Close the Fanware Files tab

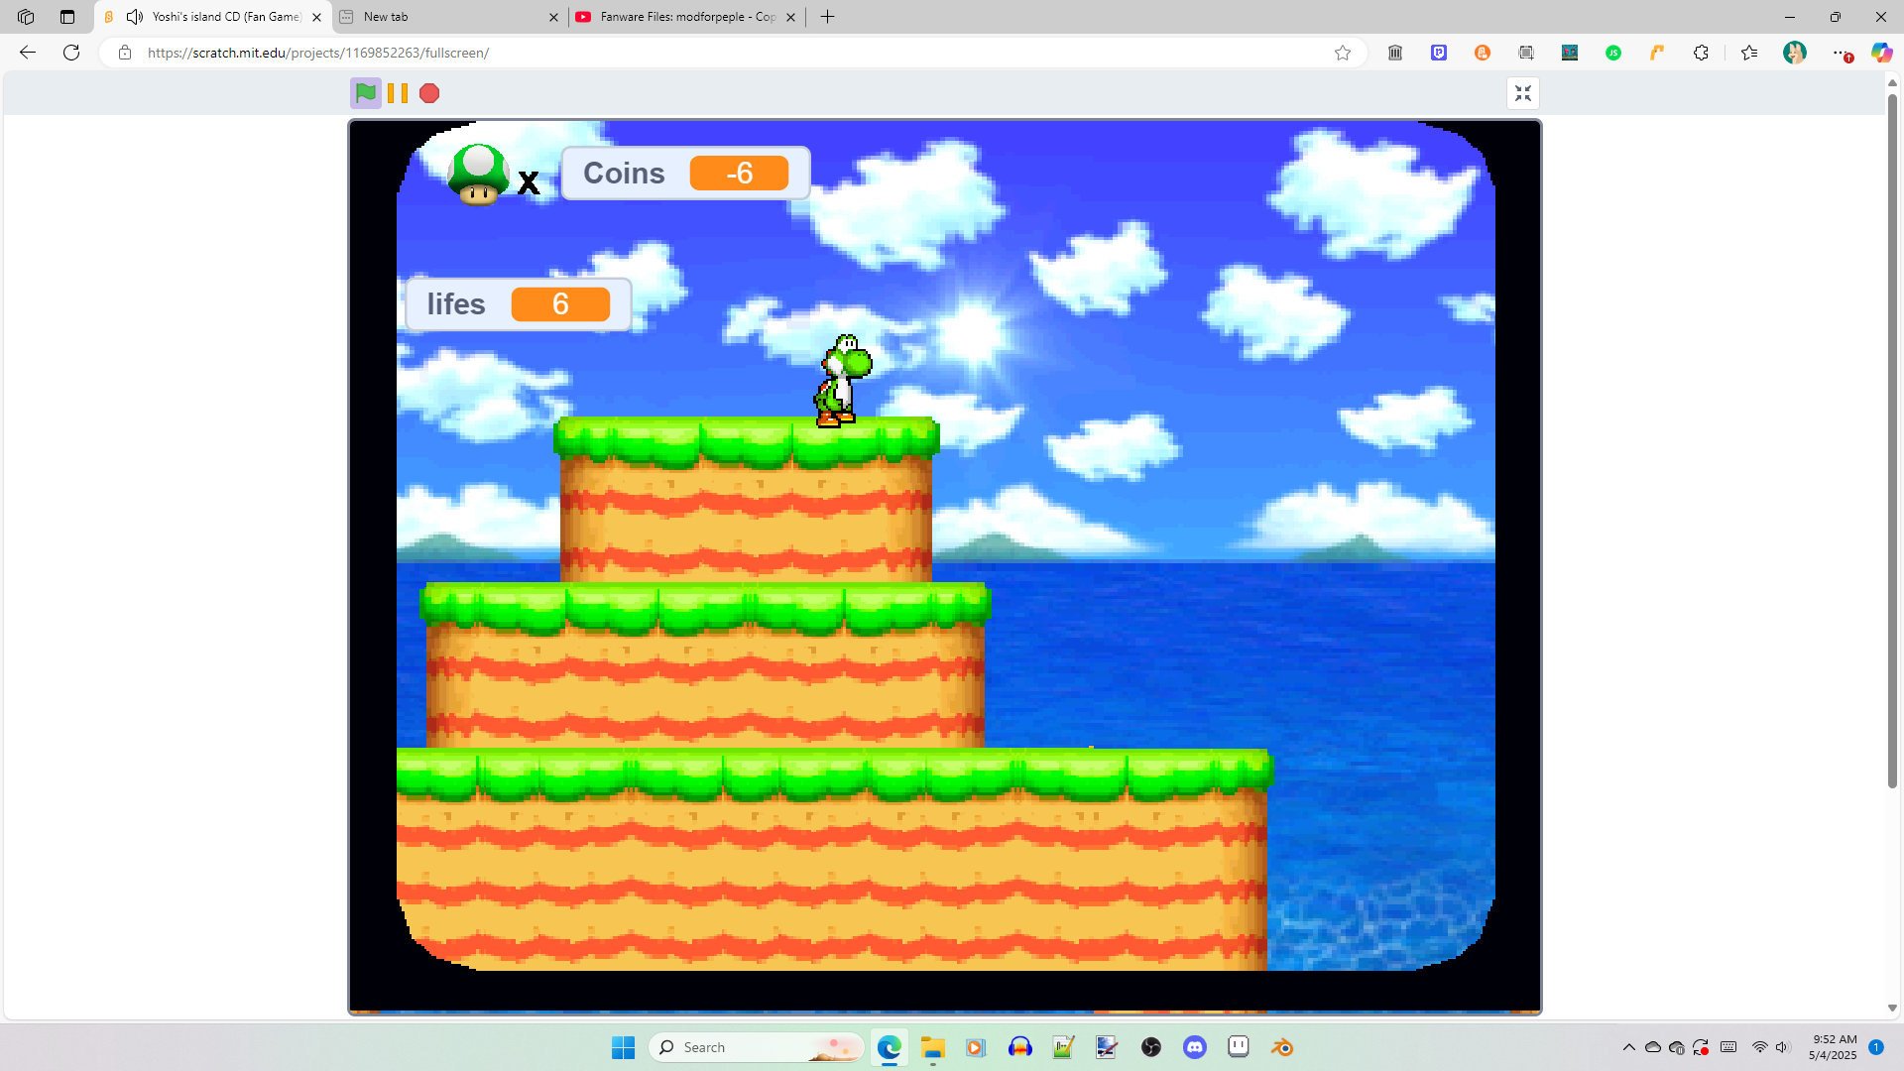[790, 17]
